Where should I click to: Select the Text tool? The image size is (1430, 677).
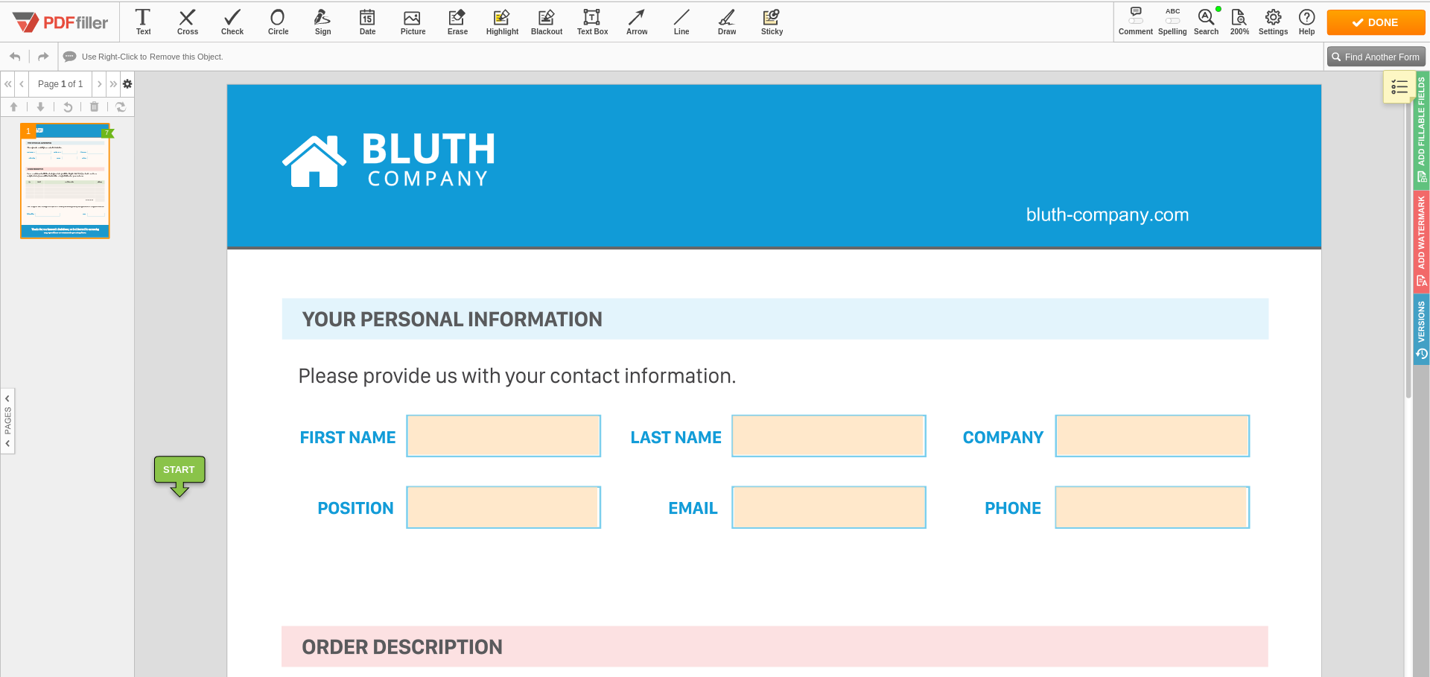pos(143,22)
